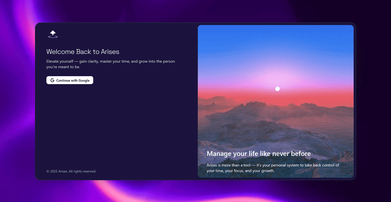Click the Manage your life heading
The width and height of the screenshot is (391, 202).
pyautogui.click(x=258, y=154)
